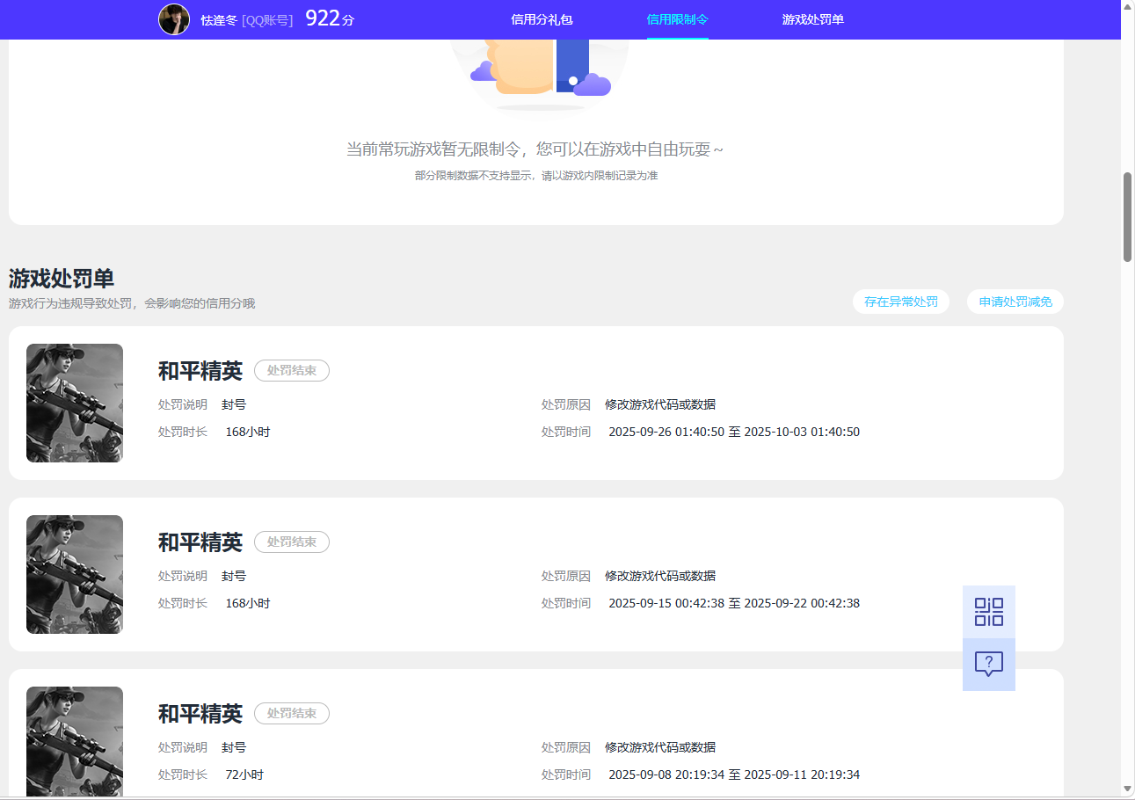The height and width of the screenshot is (800, 1135).
Task: Click 处罚结束 badge on 72小时 record
Action: pyautogui.click(x=292, y=714)
